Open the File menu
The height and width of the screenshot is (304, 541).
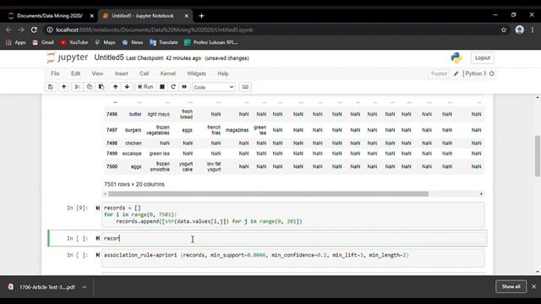(x=55, y=73)
